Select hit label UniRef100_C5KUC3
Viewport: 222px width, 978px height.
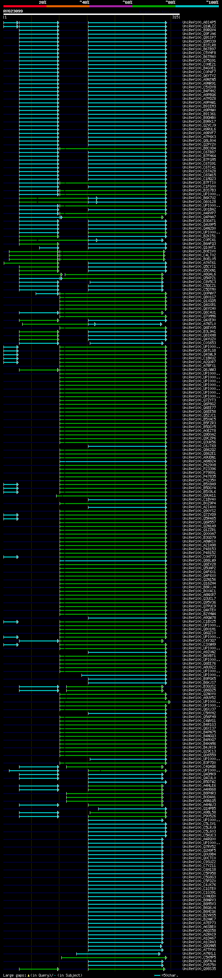(x=199, y=835)
